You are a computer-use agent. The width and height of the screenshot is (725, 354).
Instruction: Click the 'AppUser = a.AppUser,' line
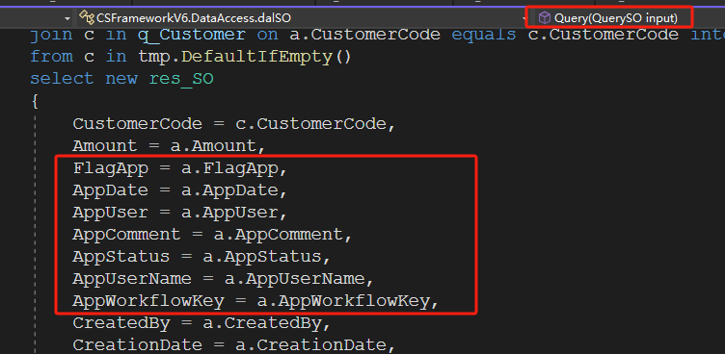pyautogui.click(x=180, y=213)
